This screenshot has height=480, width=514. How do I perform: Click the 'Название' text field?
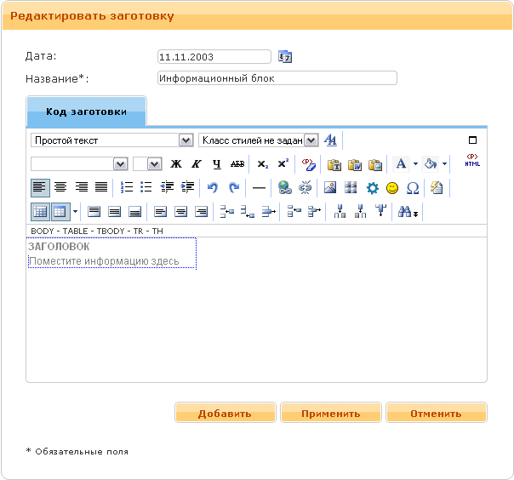(277, 78)
